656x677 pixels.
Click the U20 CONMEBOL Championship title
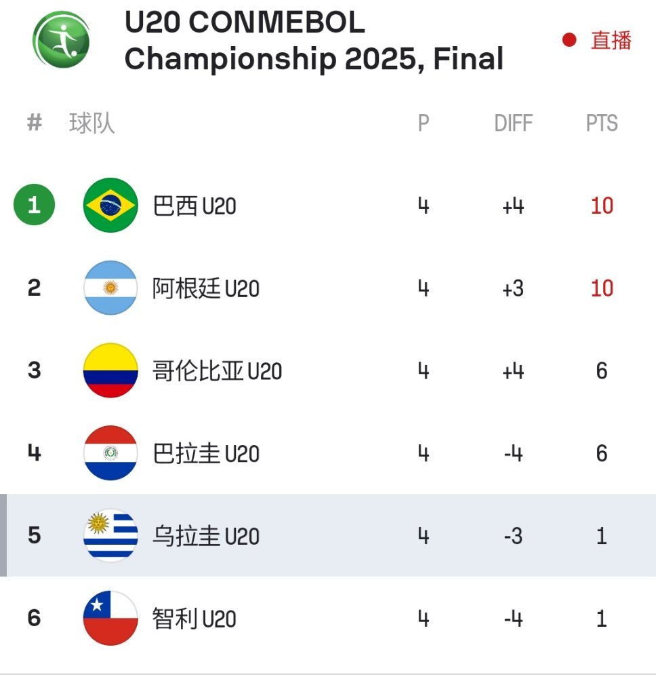[x=313, y=41]
